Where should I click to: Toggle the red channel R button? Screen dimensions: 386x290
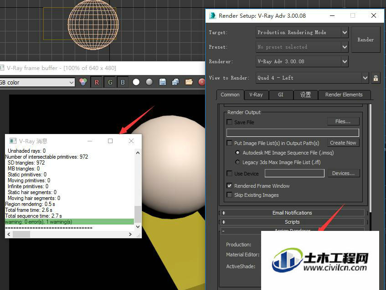(97, 82)
